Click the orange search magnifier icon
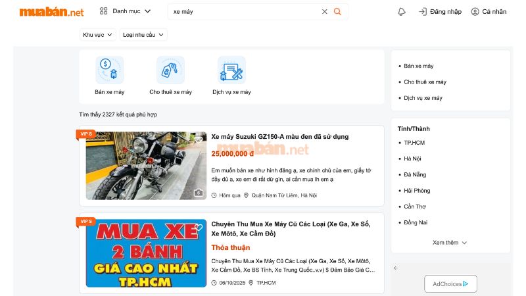Image resolution: width=526 pixels, height=296 pixels. pyautogui.click(x=337, y=11)
